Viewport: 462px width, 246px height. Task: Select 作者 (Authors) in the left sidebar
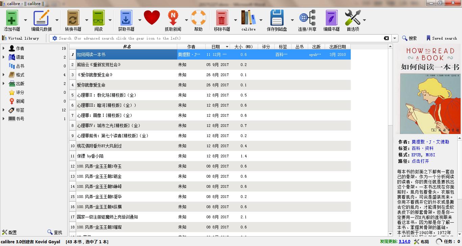[x=20, y=48]
